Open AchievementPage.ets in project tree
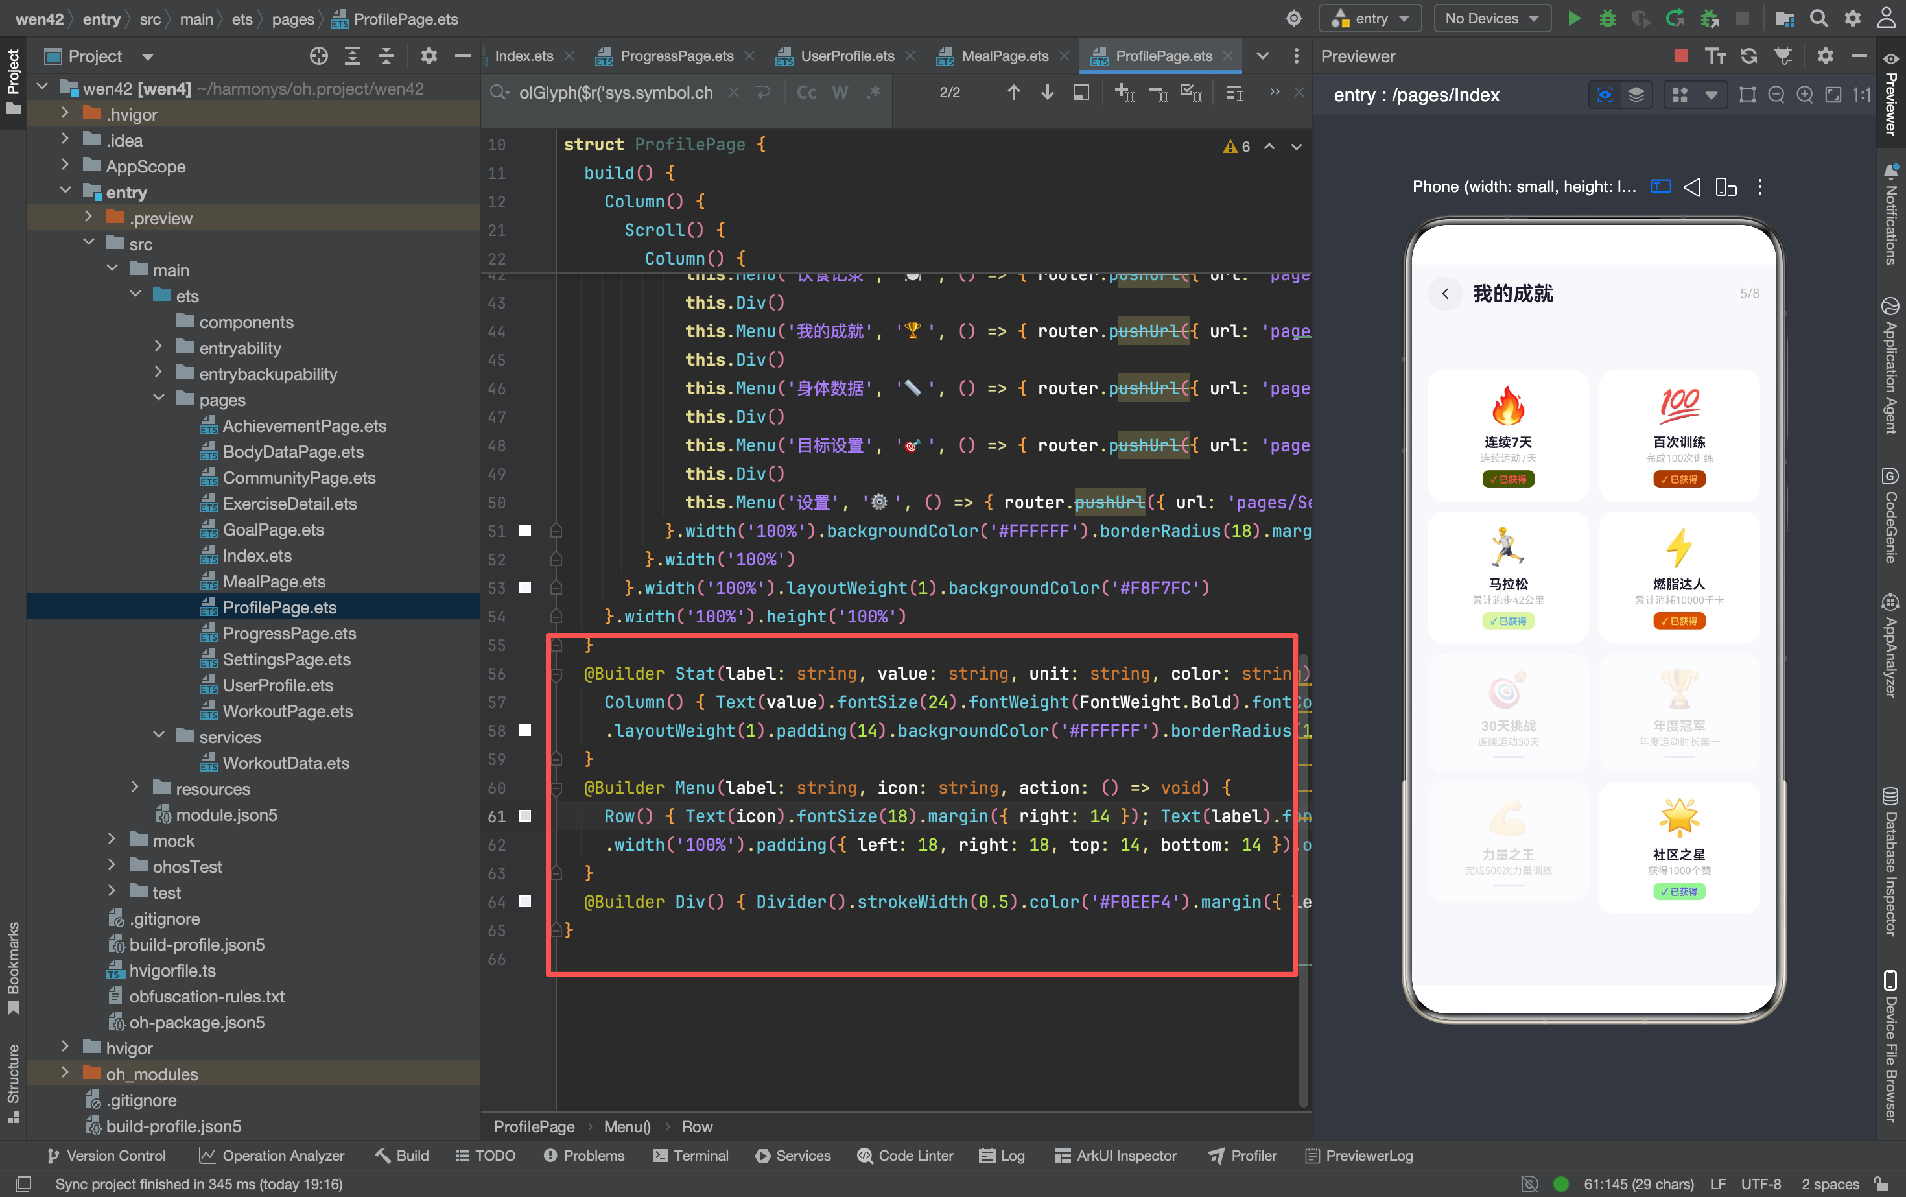Image resolution: width=1906 pixels, height=1197 pixels. (304, 426)
